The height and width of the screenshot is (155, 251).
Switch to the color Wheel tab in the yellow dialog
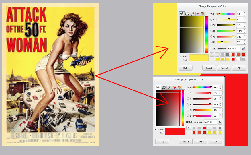click(x=198, y=14)
